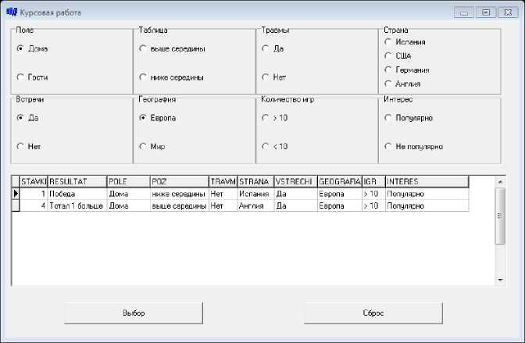525x343 pixels.
Task: Click the application icon in title bar
Action: click(12, 13)
